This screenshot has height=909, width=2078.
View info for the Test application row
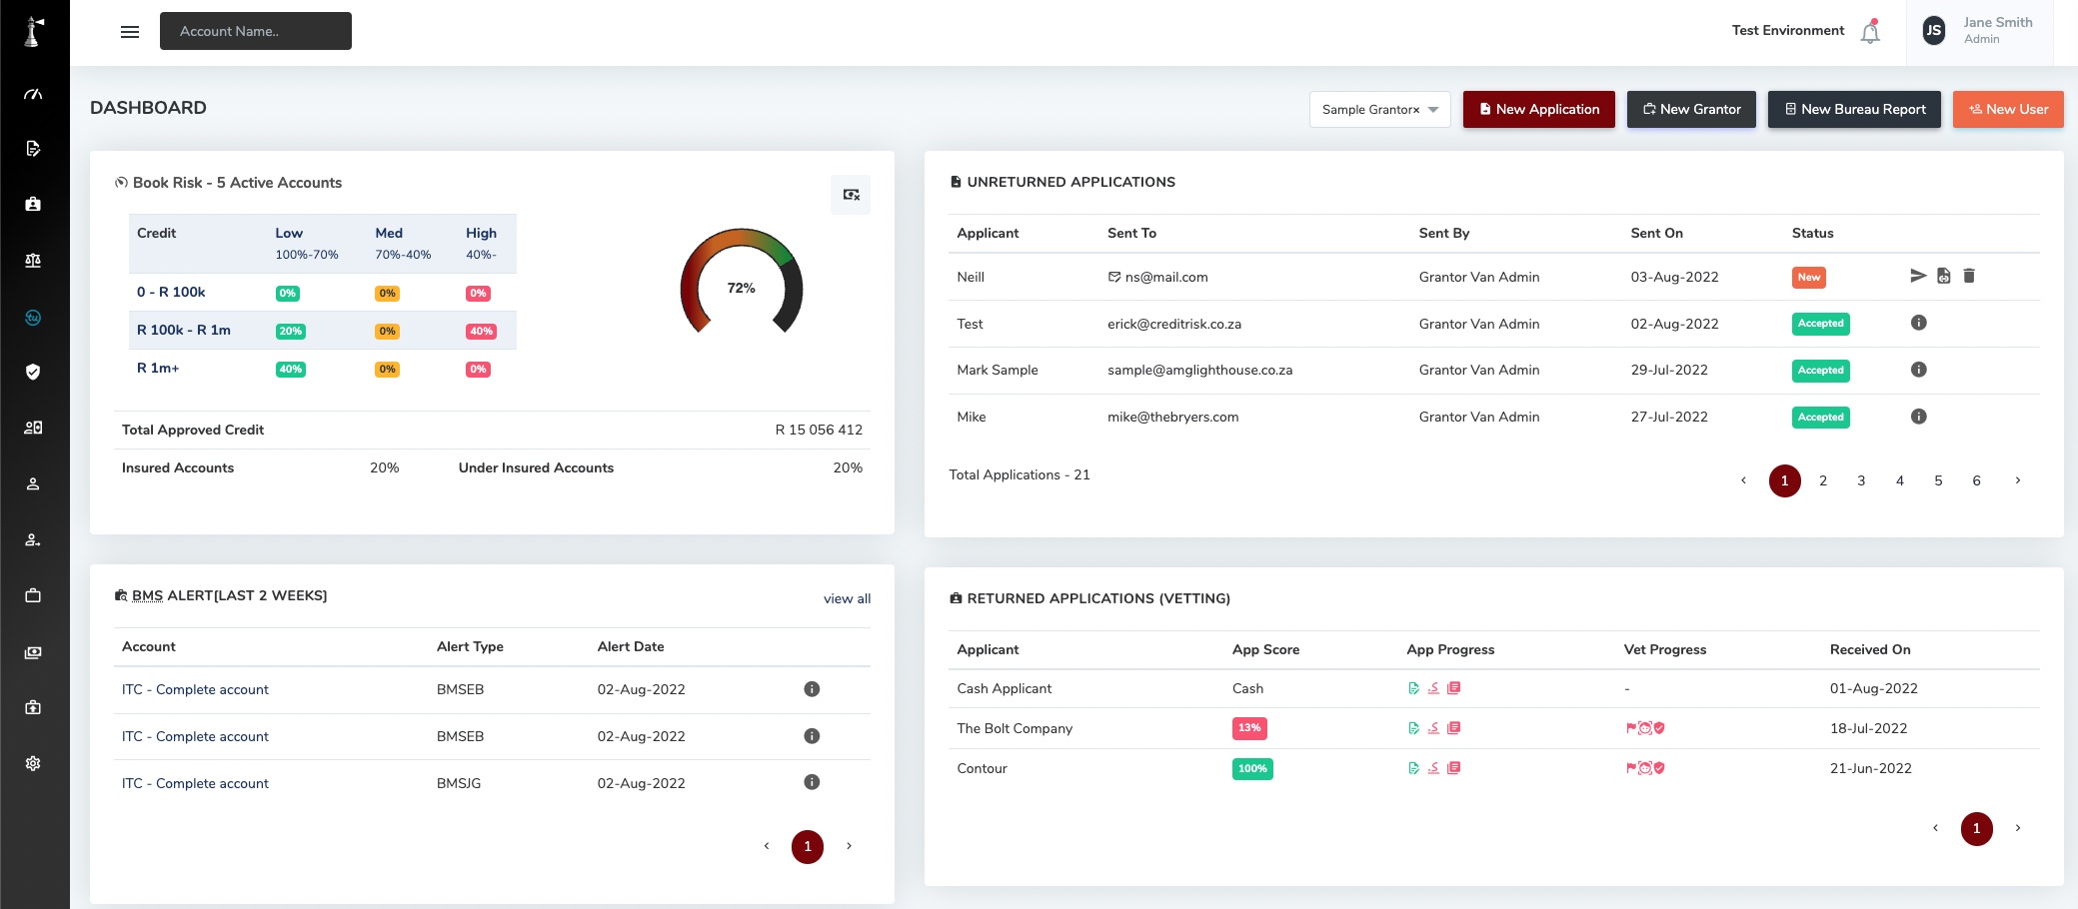[1919, 323]
